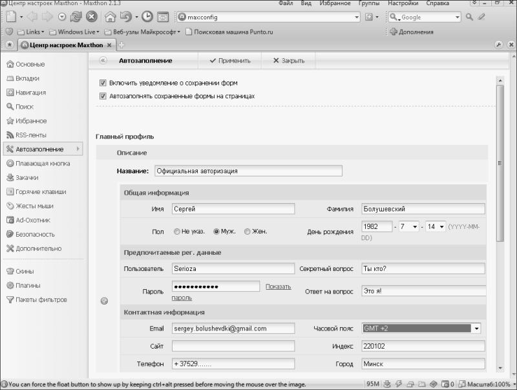The image size is (517, 390).
Task: Click the full screen toolbar icon
Action: click(x=163, y=17)
